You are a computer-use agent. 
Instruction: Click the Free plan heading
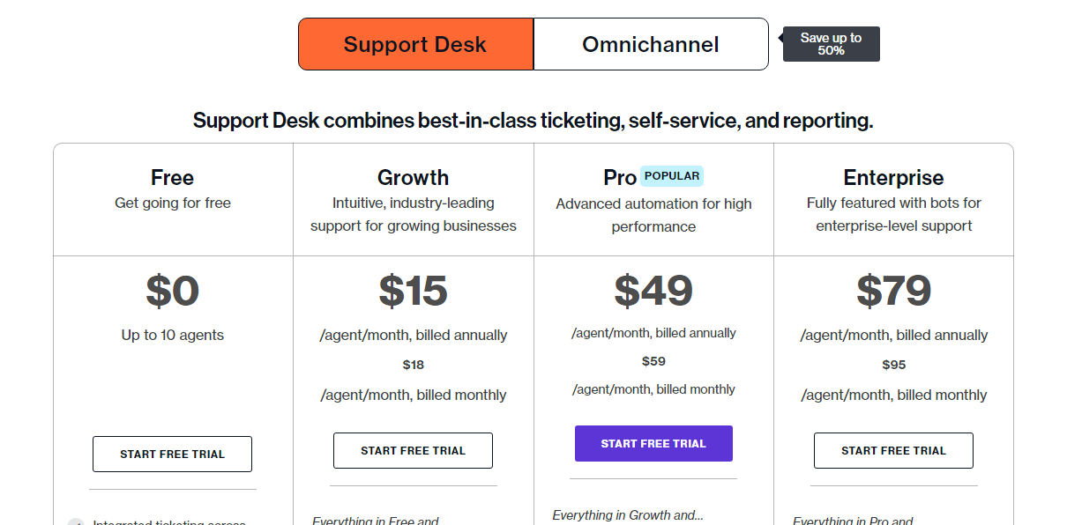click(172, 177)
